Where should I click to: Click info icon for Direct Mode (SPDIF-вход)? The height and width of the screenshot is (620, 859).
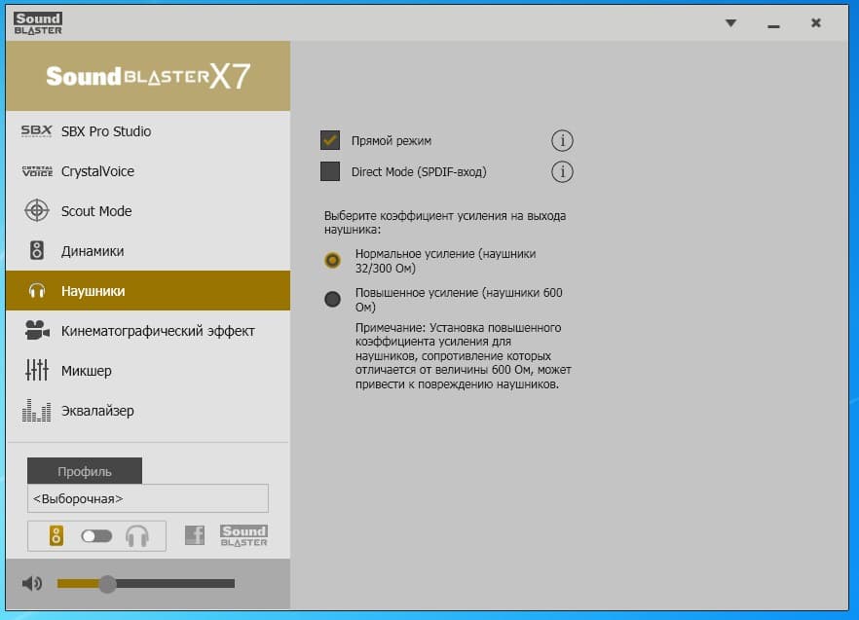(562, 172)
